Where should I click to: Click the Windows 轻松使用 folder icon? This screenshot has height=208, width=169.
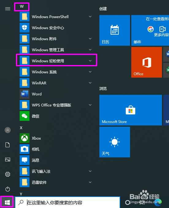point(25,61)
